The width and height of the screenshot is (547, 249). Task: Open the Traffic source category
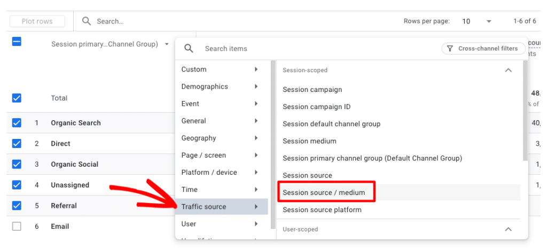pyautogui.click(x=221, y=207)
